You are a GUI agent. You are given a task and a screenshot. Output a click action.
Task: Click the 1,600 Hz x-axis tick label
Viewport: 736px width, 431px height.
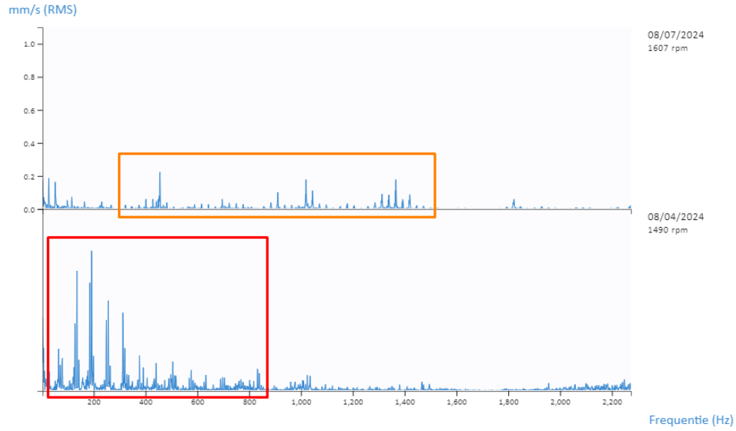coord(457,402)
